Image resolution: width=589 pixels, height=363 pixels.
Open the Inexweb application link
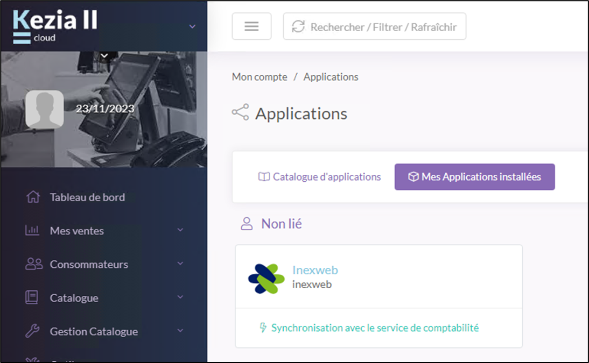(x=315, y=270)
